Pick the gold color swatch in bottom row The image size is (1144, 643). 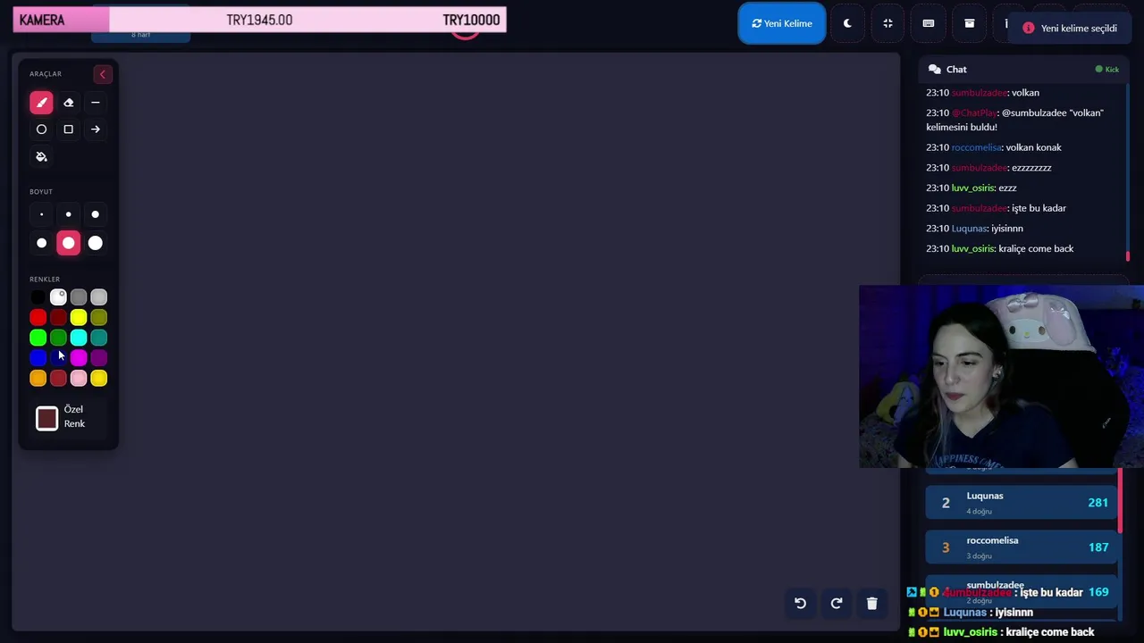click(x=99, y=379)
